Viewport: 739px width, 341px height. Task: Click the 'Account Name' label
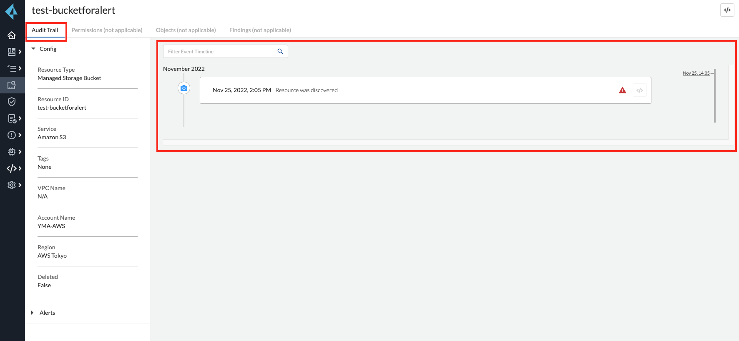[56, 218]
